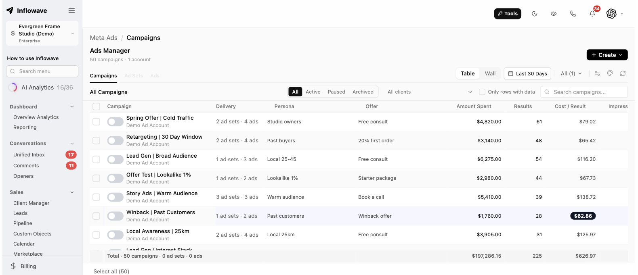Open Overview Analytics page

coord(36,117)
